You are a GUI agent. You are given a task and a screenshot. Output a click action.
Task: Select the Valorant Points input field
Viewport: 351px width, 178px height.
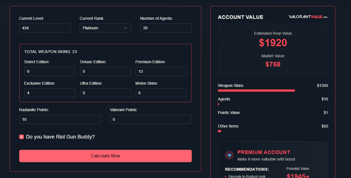[x=151, y=119]
